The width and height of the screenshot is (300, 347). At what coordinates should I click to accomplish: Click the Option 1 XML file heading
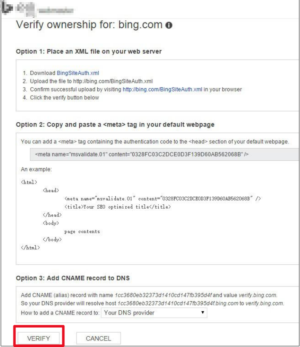[89, 51]
